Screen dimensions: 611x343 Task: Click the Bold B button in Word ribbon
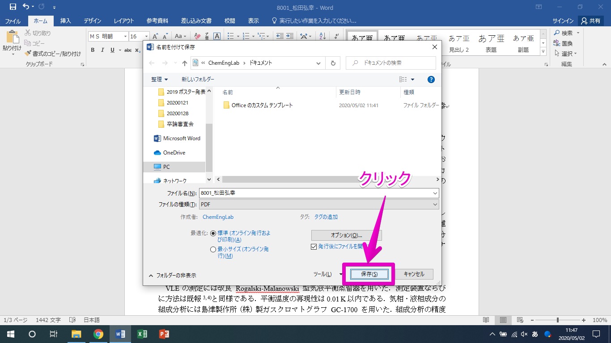pyautogui.click(x=93, y=50)
